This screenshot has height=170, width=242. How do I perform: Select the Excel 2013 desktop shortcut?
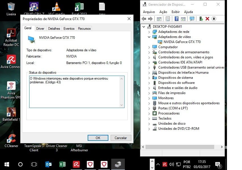pos(79,8)
